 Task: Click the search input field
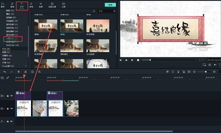pyautogui.click(x=107, y=11)
